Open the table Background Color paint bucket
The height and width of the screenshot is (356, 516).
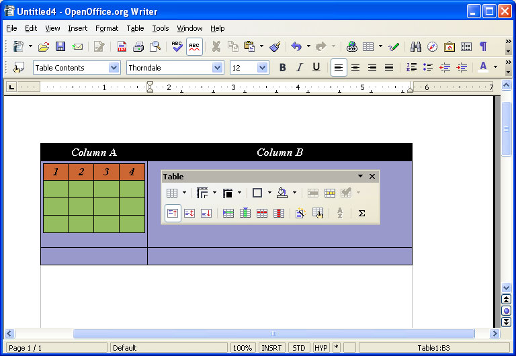[x=282, y=193]
